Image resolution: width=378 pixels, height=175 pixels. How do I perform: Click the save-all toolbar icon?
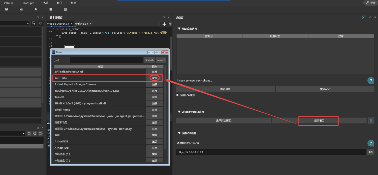tap(21, 9)
